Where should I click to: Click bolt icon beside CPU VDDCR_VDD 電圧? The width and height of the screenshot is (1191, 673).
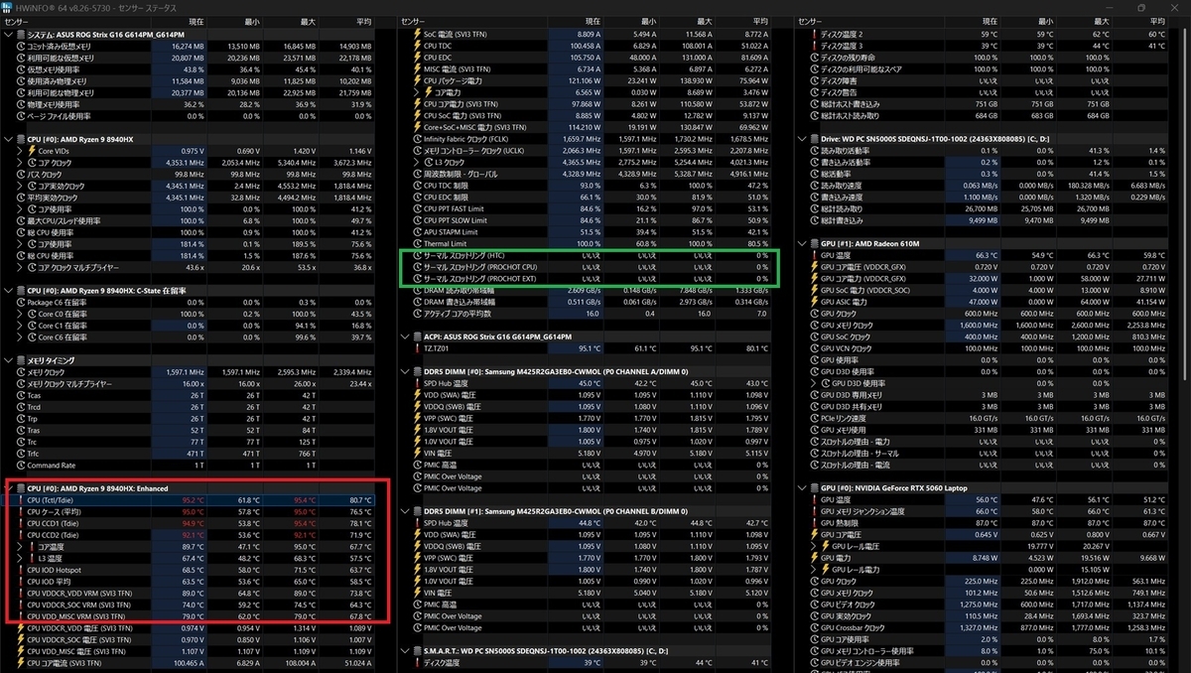click(x=21, y=628)
